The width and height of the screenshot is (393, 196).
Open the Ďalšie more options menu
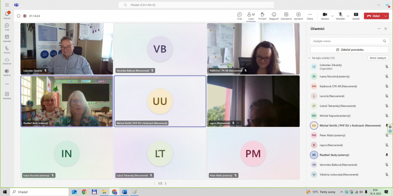(310, 16)
